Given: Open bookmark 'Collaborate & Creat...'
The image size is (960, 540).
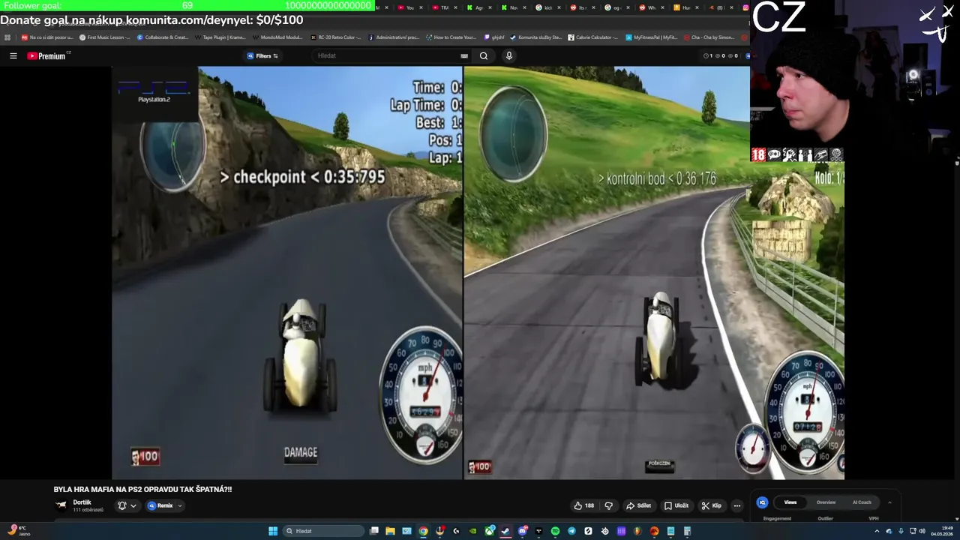Looking at the screenshot, I should pyautogui.click(x=163, y=37).
